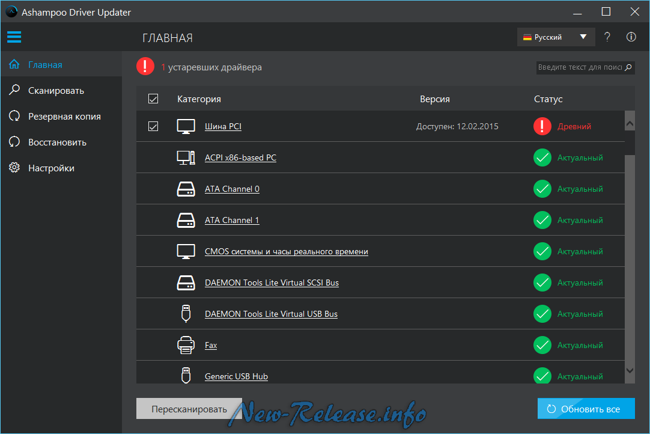Open the Generic USB Hub link
Image resolution: width=650 pixels, height=434 pixels.
[236, 377]
